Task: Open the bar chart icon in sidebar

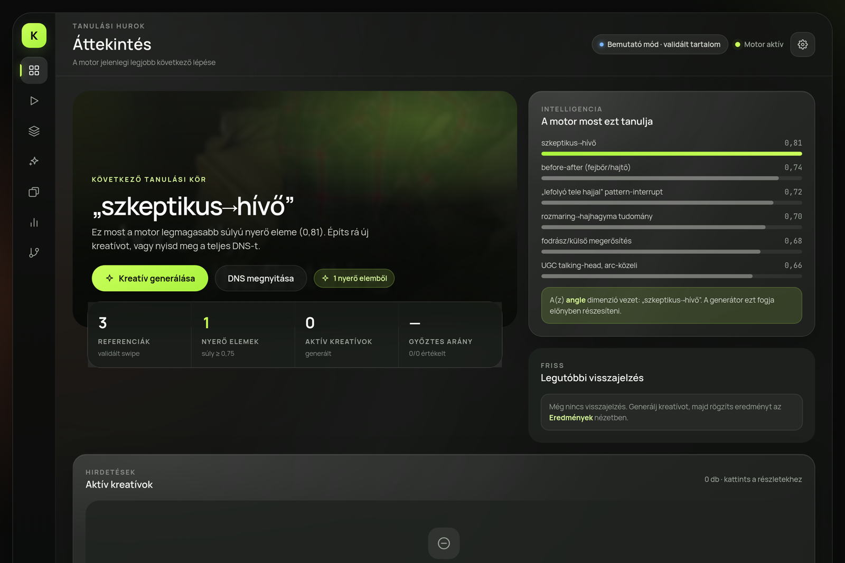Action: (34, 222)
